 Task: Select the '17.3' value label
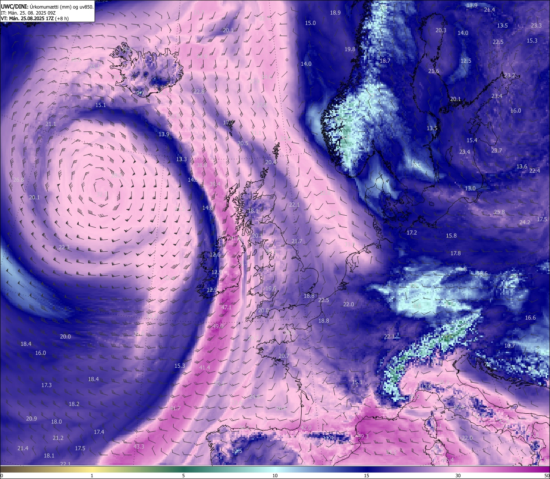[x=46, y=385]
